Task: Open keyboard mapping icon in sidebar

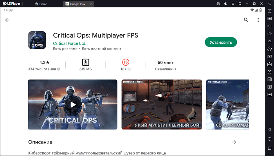Action: click(x=270, y=18)
